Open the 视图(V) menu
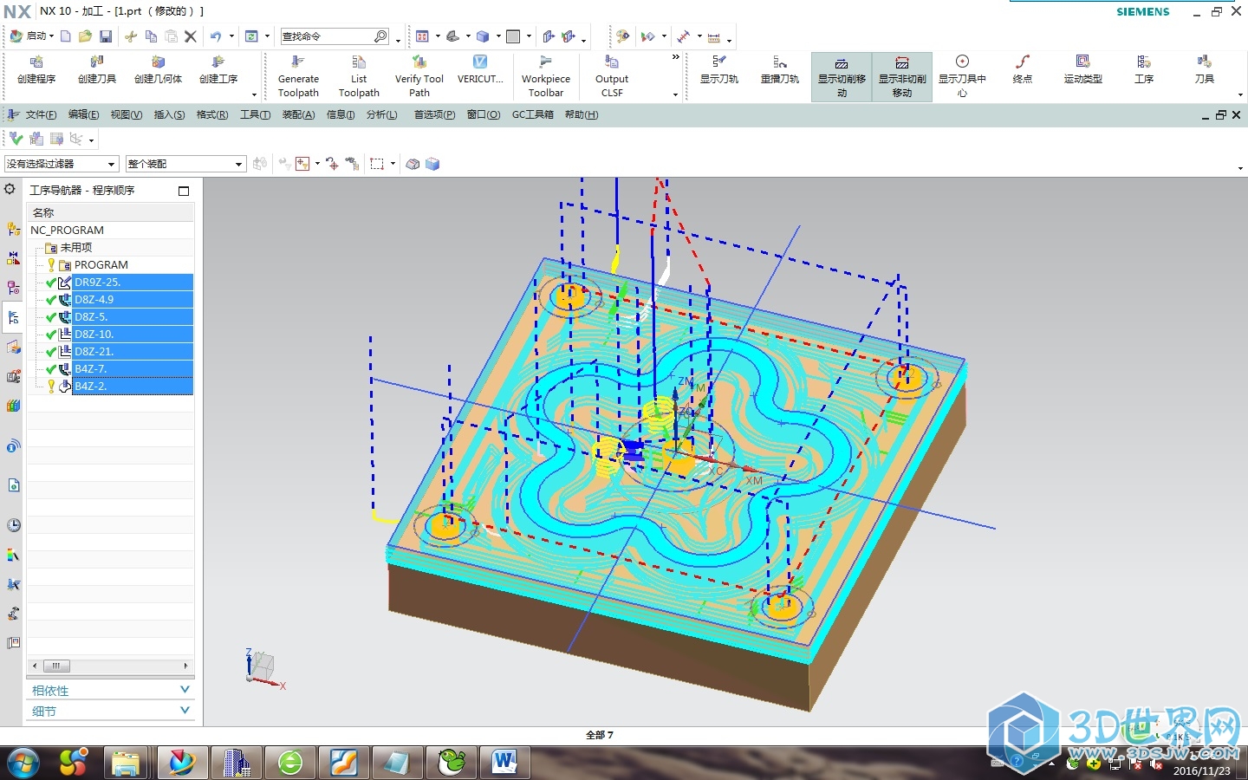This screenshot has width=1248, height=780. [x=126, y=114]
